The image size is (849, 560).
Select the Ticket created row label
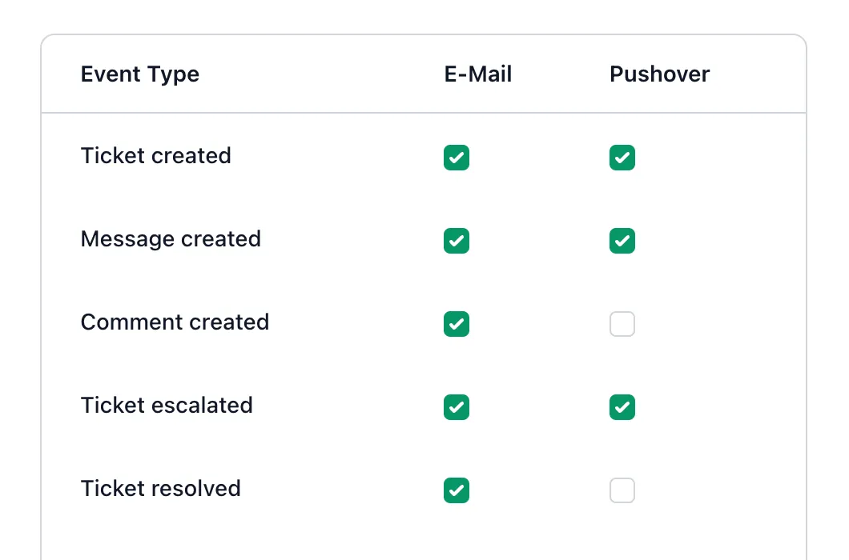[156, 156]
